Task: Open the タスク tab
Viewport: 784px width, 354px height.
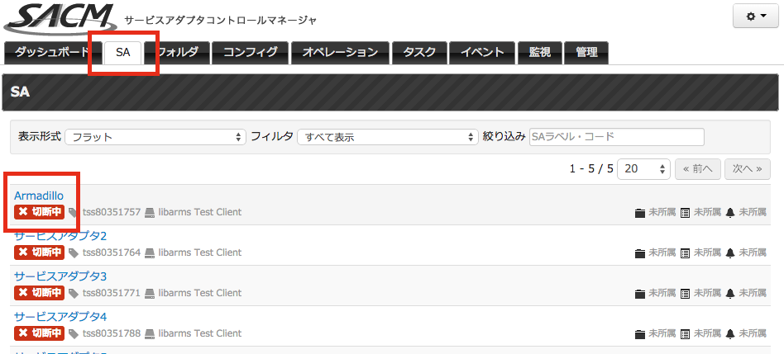Action: coord(419,53)
